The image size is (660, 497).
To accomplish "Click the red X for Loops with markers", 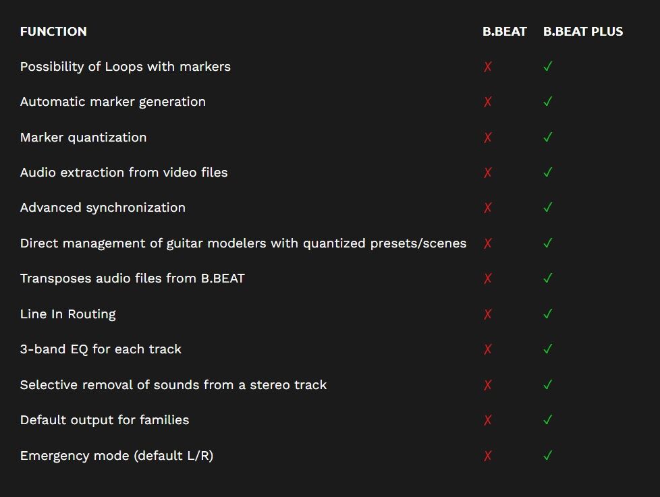I will click(x=488, y=67).
